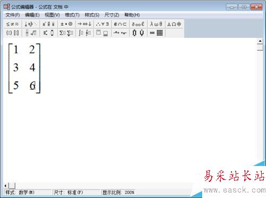266x198 pixels.
Task: Click matrix entry 5
Action: [16, 85]
